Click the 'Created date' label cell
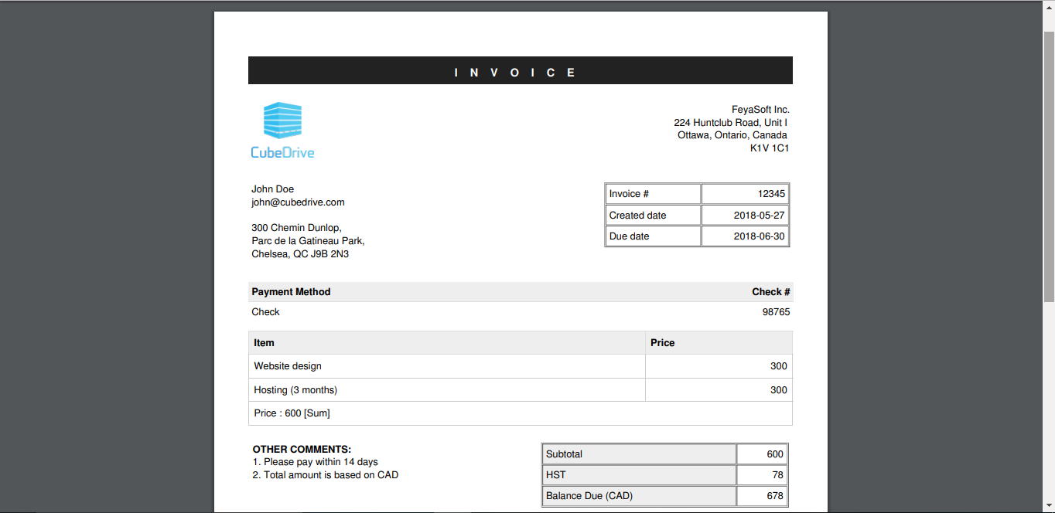Screen dimensions: 1055x513 pyautogui.click(x=653, y=215)
